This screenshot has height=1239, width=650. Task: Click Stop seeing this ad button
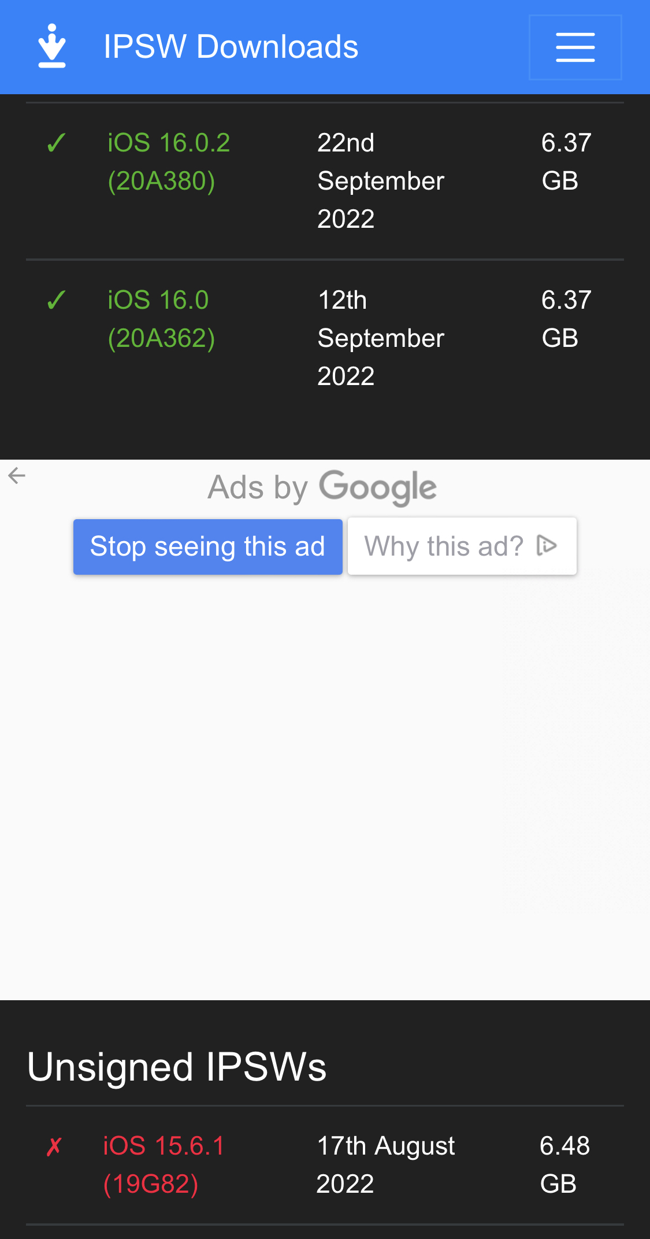208,546
